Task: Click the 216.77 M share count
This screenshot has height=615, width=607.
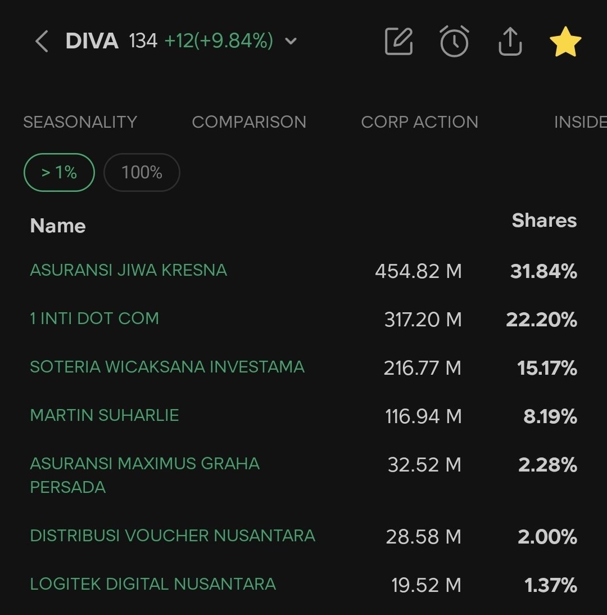Action: tap(423, 368)
